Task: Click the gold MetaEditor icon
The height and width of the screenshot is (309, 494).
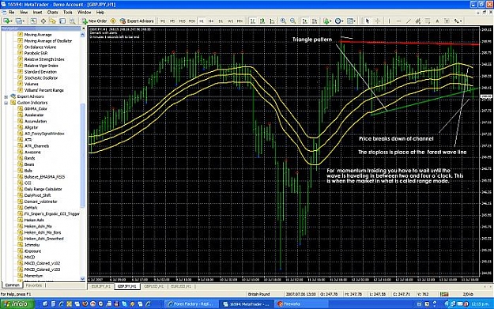Action: (x=113, y=21)
